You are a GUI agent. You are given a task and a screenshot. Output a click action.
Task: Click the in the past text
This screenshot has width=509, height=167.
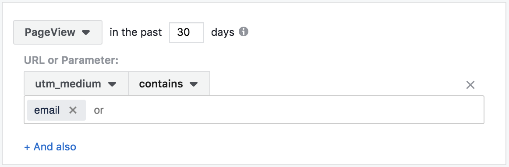tap(136, 32)
